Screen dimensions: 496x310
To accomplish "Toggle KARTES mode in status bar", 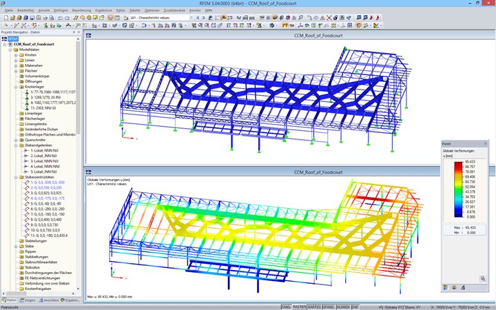I will (x=314, y=307).
